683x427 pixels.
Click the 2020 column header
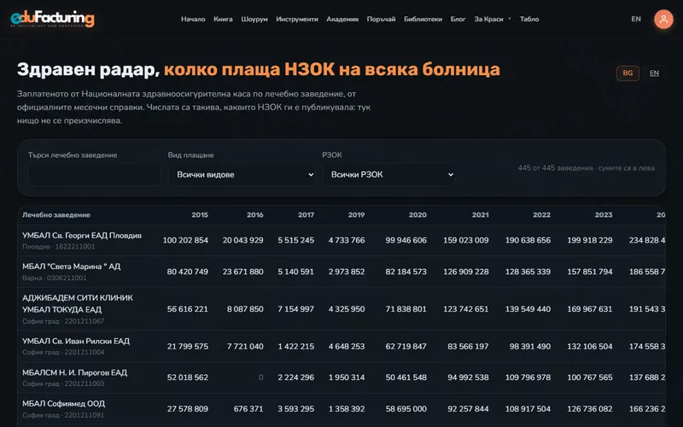click(x=417, y=215)
